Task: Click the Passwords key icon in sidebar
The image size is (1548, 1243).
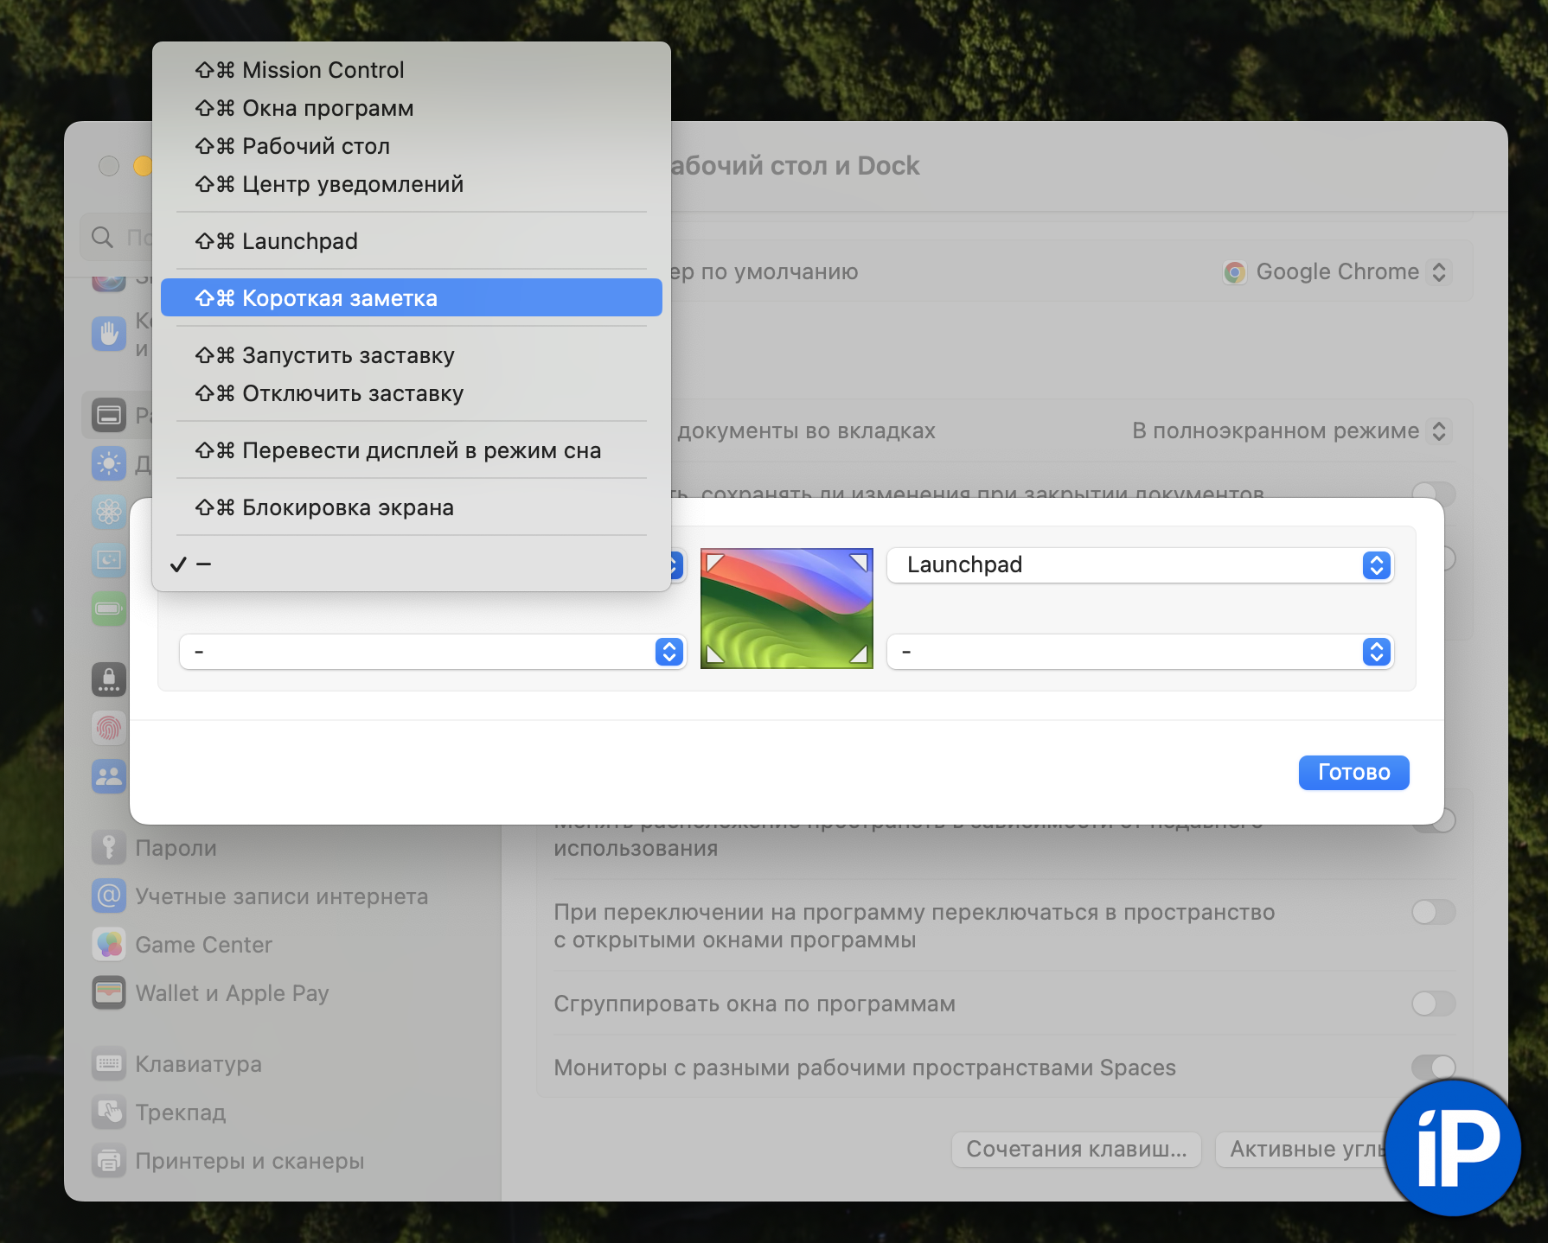Action: 109,847
